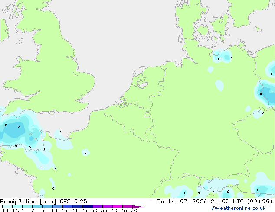275x212 pixels.
Task: Click the 30–35 mm purple legend swatch
Action: tap(97, 206)
